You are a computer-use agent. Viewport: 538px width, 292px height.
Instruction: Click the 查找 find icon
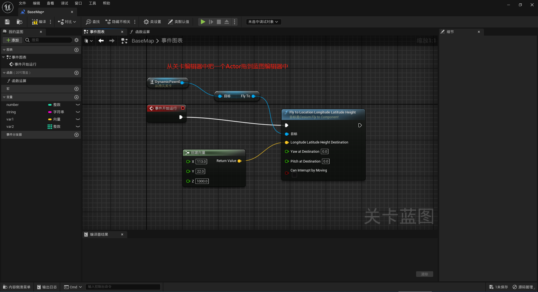tap(89, 22)
